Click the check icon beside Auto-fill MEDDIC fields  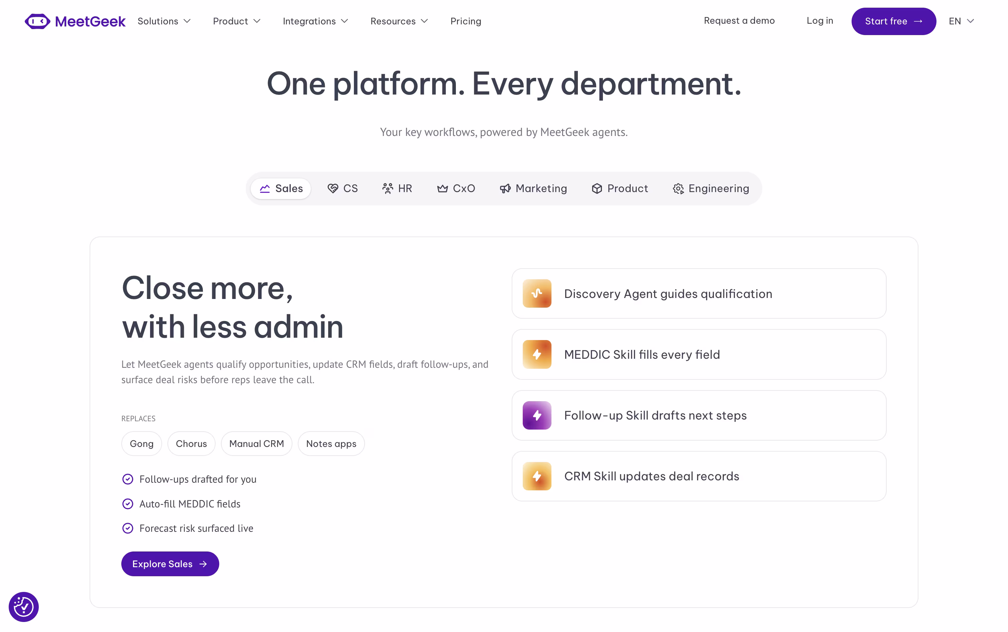tap(128, 504)
